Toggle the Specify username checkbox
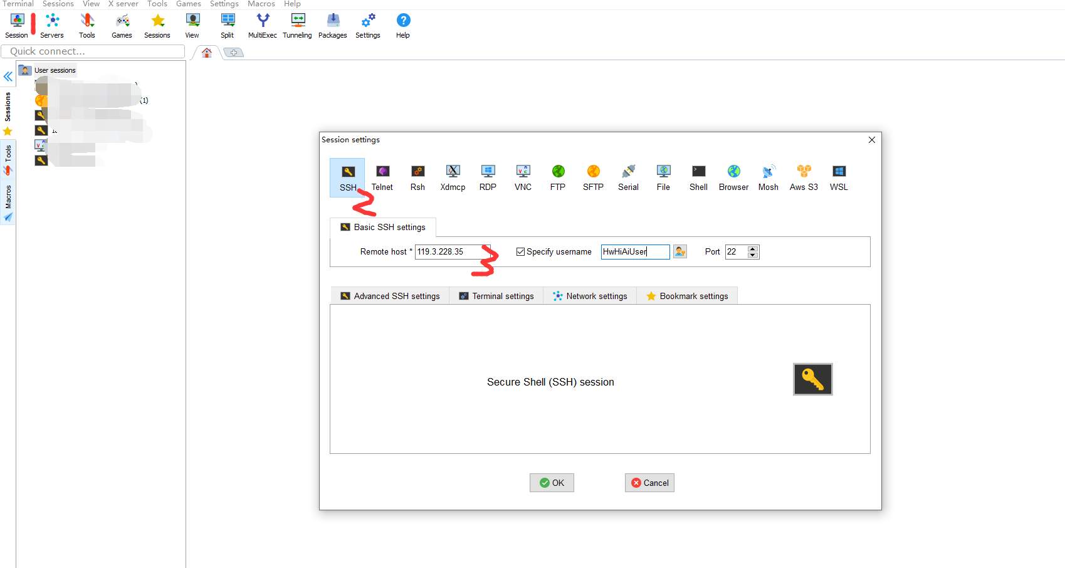This screenshot has width=1065, height=568. point(520,251)
